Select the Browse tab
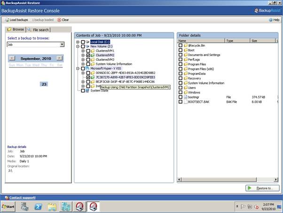Image resolution: width=283 pixels, height=213 pixels. coord(15,29)
